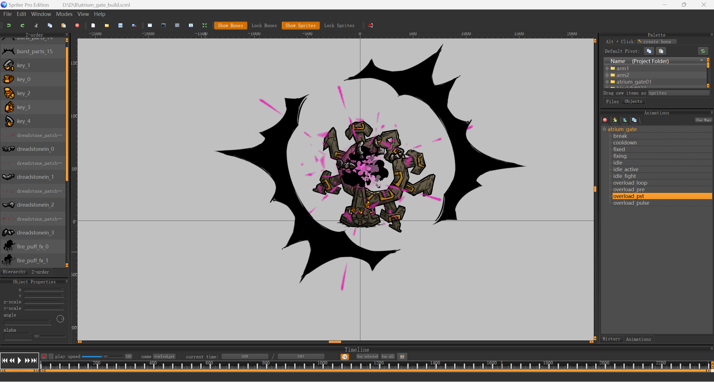The height and width of the screenshot is (382, 714).
Task: Switch to the Hierarchy tab
Action: click(14, 272)
